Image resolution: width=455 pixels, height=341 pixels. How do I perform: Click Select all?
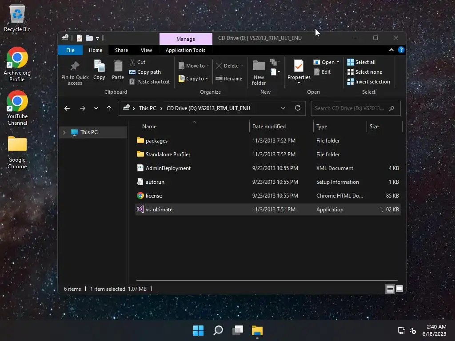point(361,62)
